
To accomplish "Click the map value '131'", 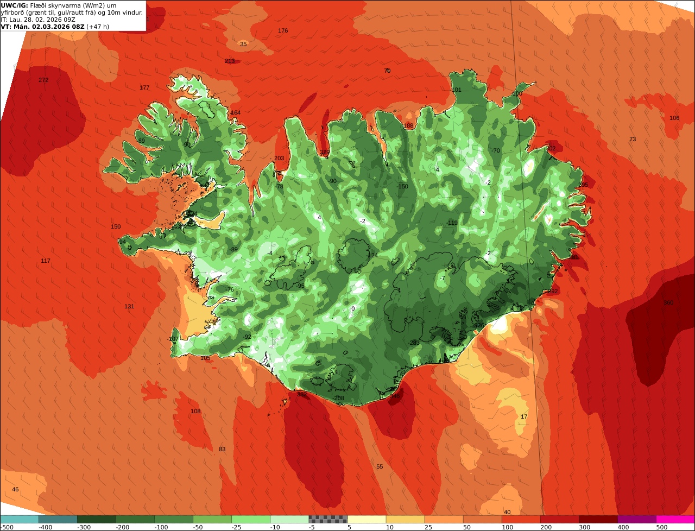I will (x=129, y=307).
